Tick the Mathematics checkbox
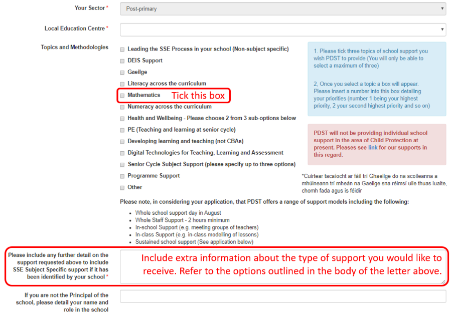 point(122,96)
